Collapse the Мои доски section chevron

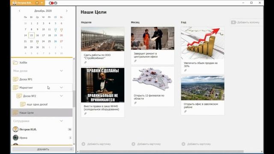(61, 71)
